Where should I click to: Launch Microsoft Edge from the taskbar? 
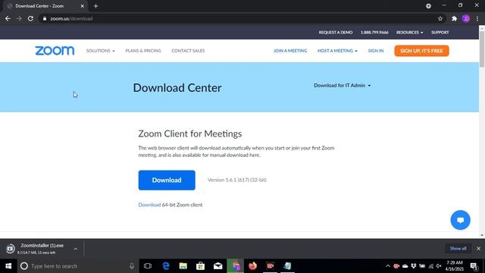pyautogui.click(x=166, y=266)
